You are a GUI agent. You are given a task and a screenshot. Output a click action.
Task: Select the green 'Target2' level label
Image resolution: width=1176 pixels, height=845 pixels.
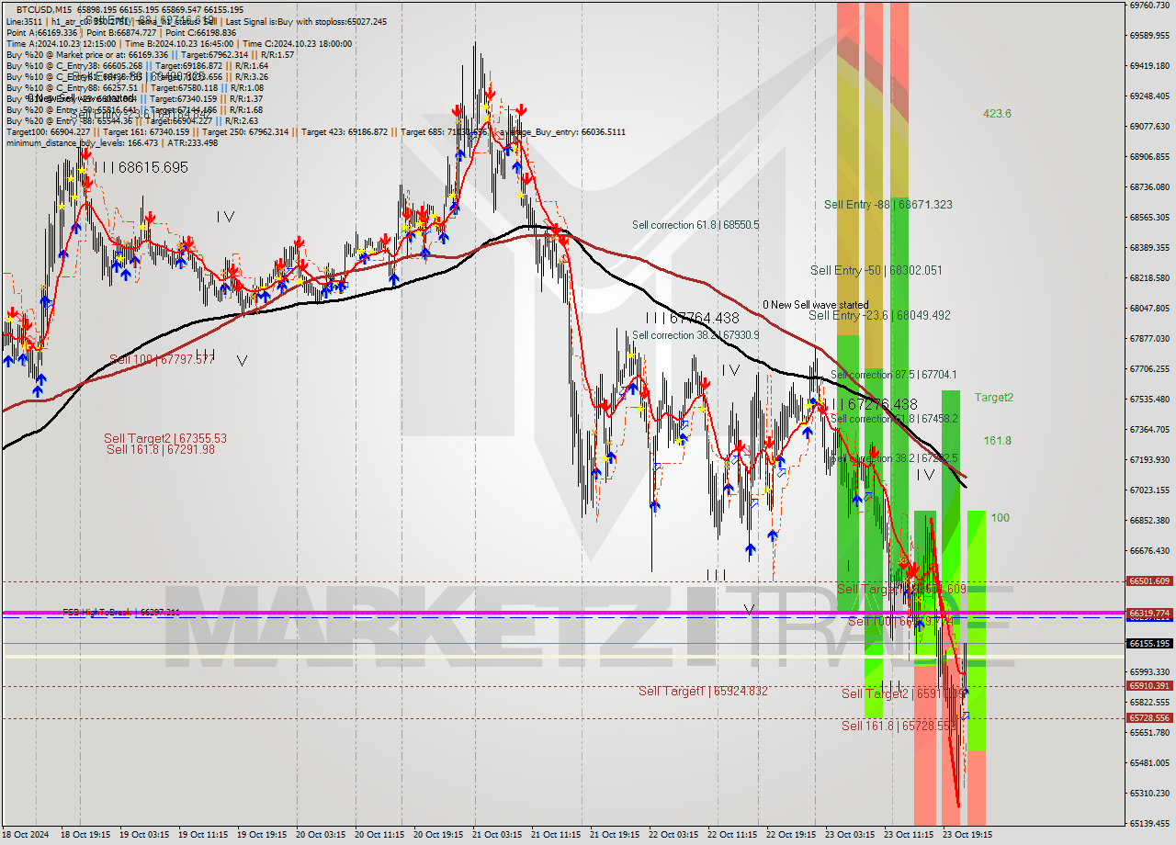tap(994, 398)
